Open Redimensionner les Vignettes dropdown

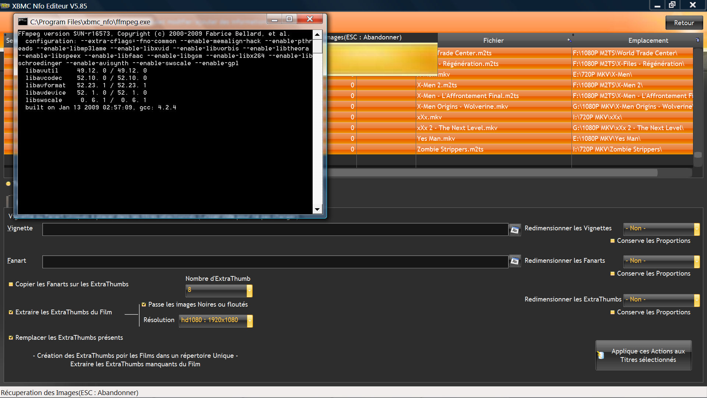661,229
